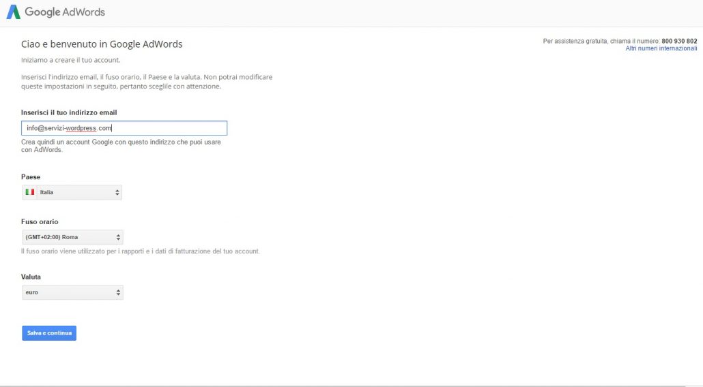
Task: Click the Paese label
Action: pyautogui.click(x=31, y=176)
